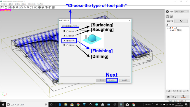Select the first highlighted cube view icon

click(x=39, y=7)
